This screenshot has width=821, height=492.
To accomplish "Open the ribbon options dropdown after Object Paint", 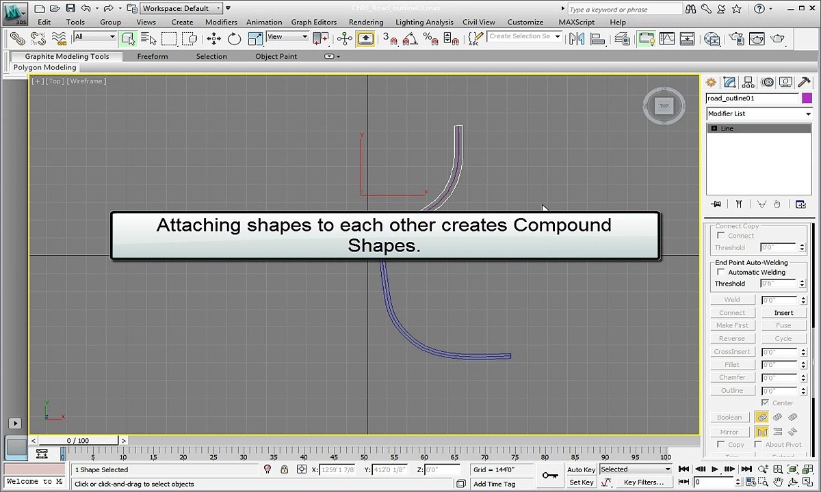I will (x=331, y=56).
